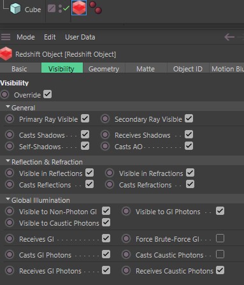
Task: Collapse the Reflection & Refraction section
Action: click(8, 161)
